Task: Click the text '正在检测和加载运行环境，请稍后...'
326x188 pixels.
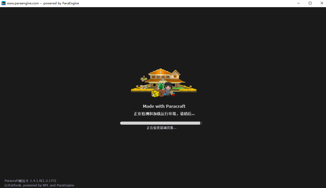Action: [164, 114]
